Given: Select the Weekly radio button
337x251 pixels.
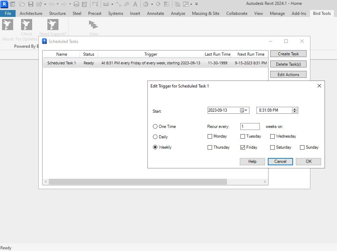Looking at the screenshot, I should (x=155, y=147).
